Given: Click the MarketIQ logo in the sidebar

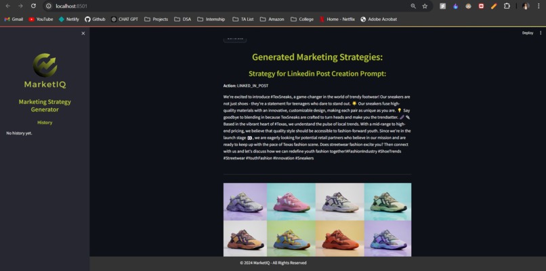Looking at the screenshot, I should click(45, 70).
